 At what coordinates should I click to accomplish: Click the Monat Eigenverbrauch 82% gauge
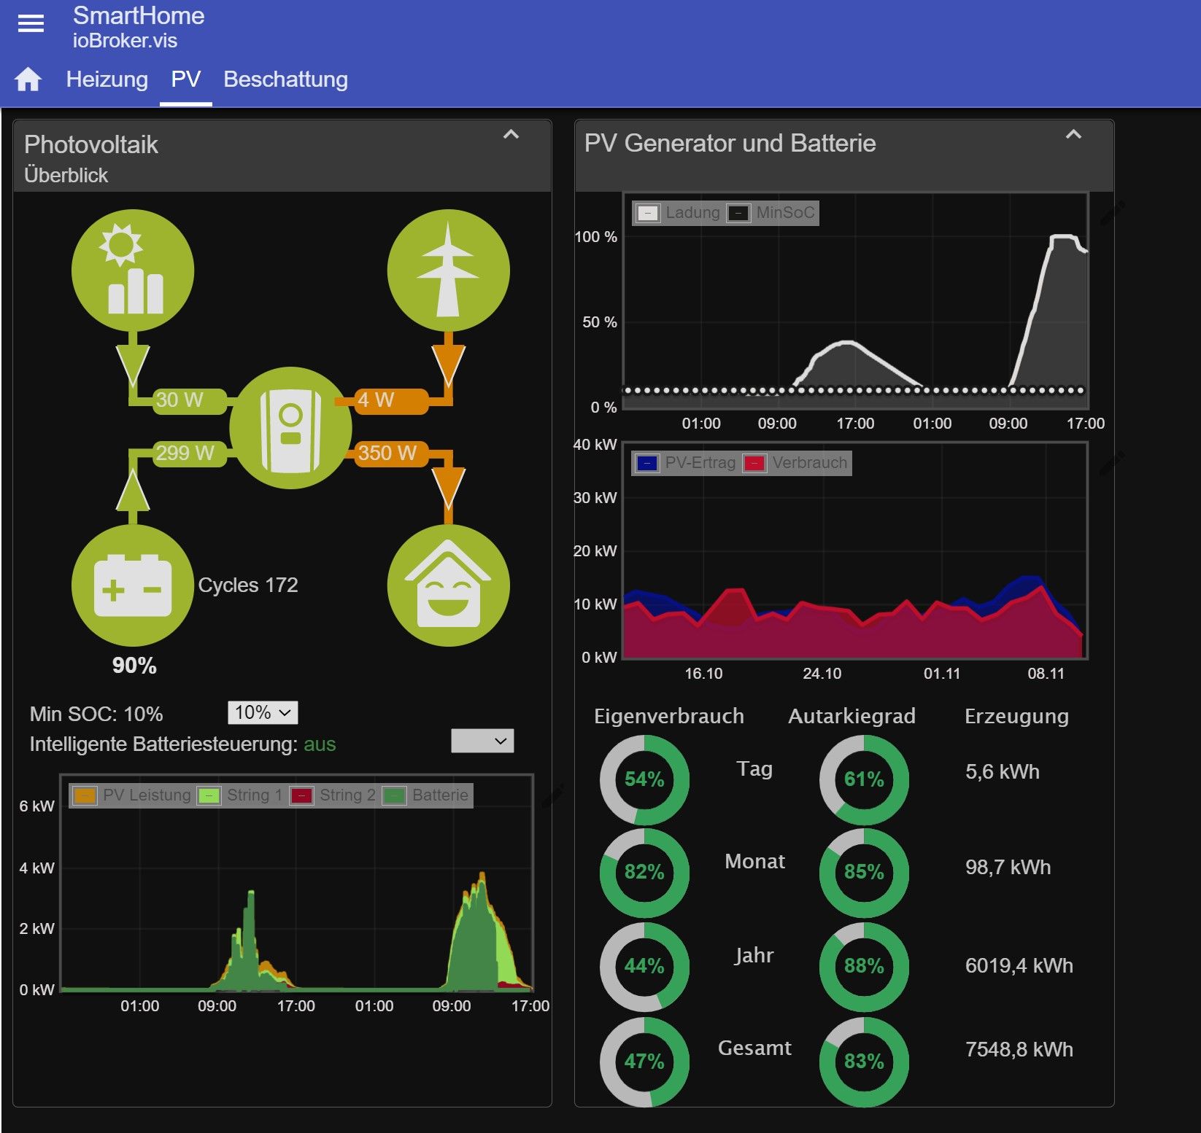pyautogui.click(x=644, y=872)
